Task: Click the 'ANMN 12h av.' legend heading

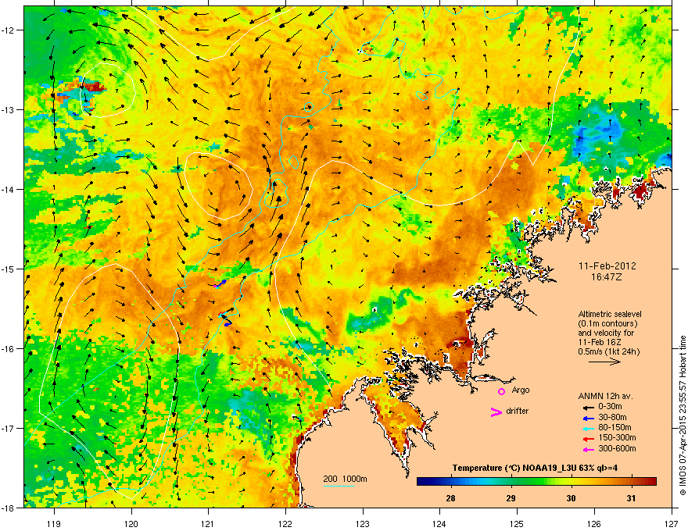Action: tap(605, 396)
